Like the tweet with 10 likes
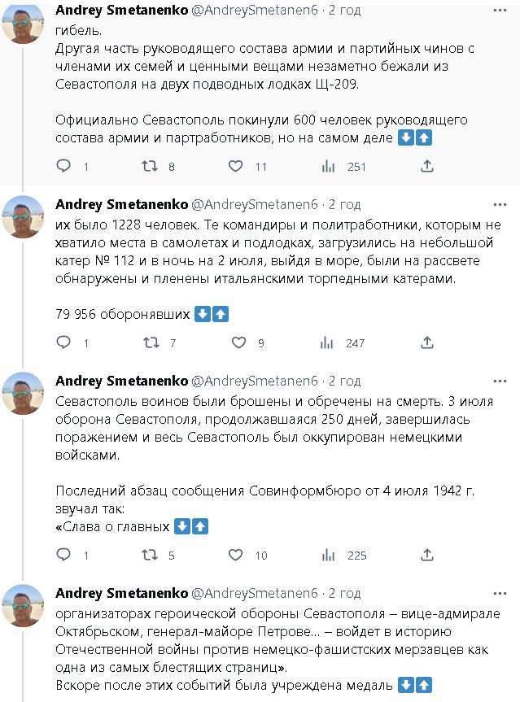The height and width of the screenshot is (702, 520). [235, 556]
